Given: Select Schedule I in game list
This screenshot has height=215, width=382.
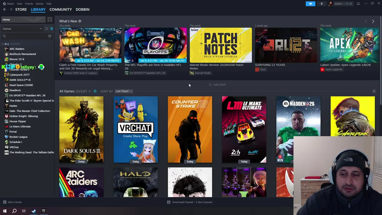Looking at the screenshot, I should pos(16,142).
